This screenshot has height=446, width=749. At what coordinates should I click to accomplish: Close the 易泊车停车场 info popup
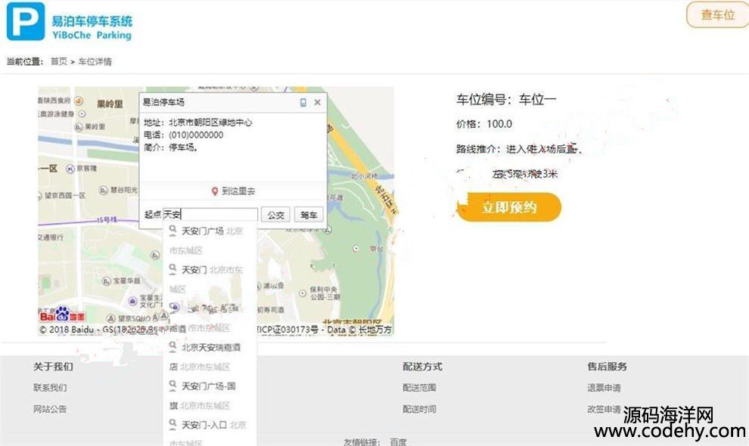[x=317, y=102]
